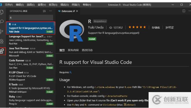Image resolution: width=191 pixels, height=108 pixels.
Task: Click r.bracketedPaste config text
Action: coord(116,96)
